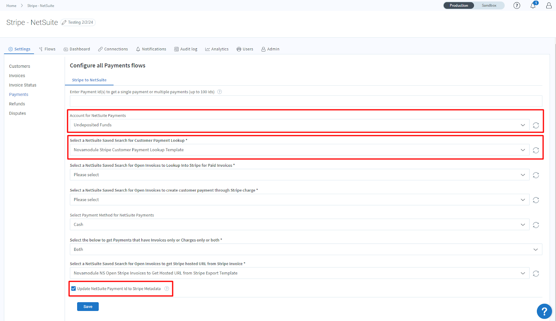This screenshot has width=556, height=321.
Task: Refresh the Payment Method list
Action: pyautogui.click(x=536, y=225)
